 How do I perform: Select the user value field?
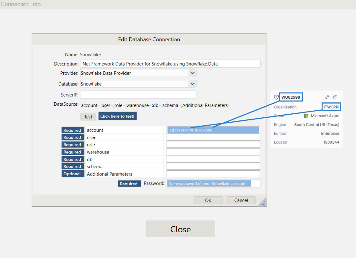(213, 137)
